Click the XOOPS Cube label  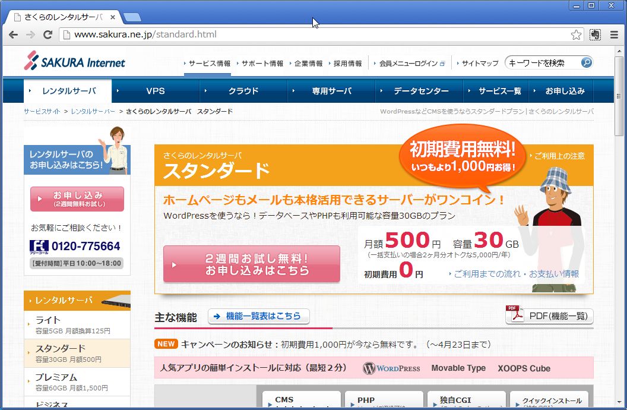click(x=524, y=368)
